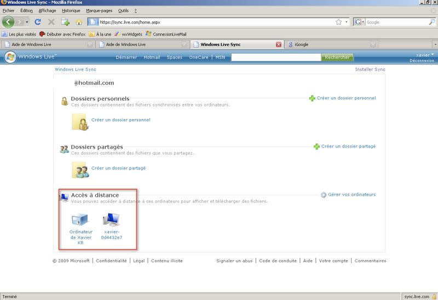Image resolution: width=438 pixels, height=300 pixels.
Task: Open the Contenu illicite footer link
Action: click(x=167, y=261)
